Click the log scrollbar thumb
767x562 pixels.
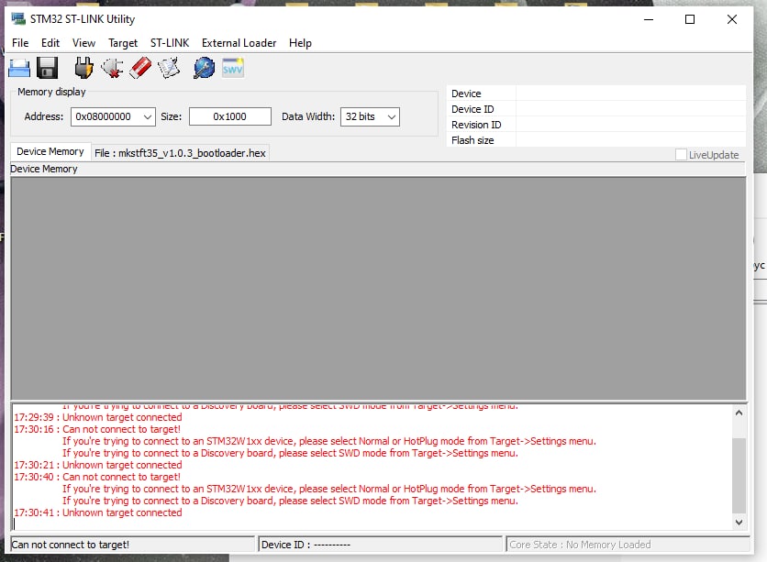739,476
